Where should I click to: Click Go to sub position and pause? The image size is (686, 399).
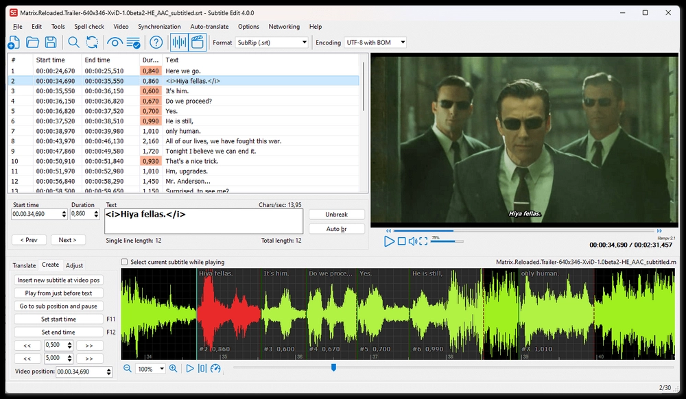pos(58,306)
